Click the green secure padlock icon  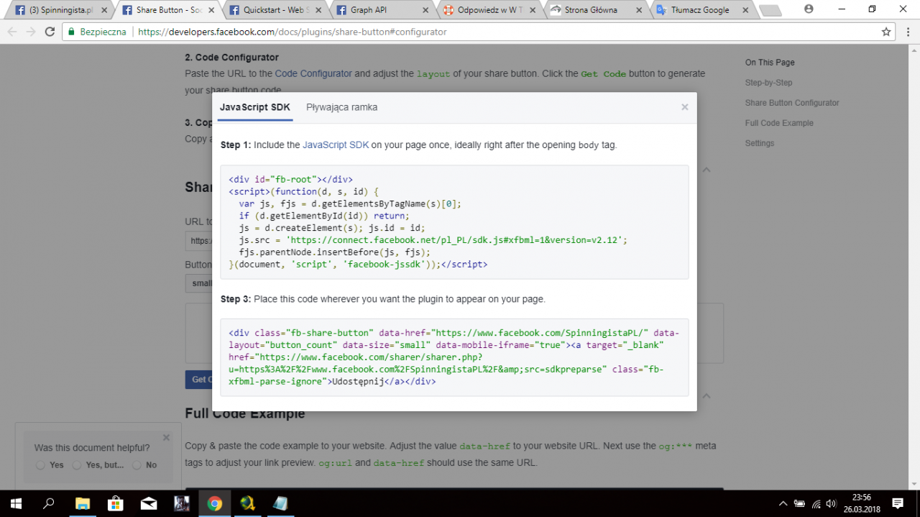point(70,32)
